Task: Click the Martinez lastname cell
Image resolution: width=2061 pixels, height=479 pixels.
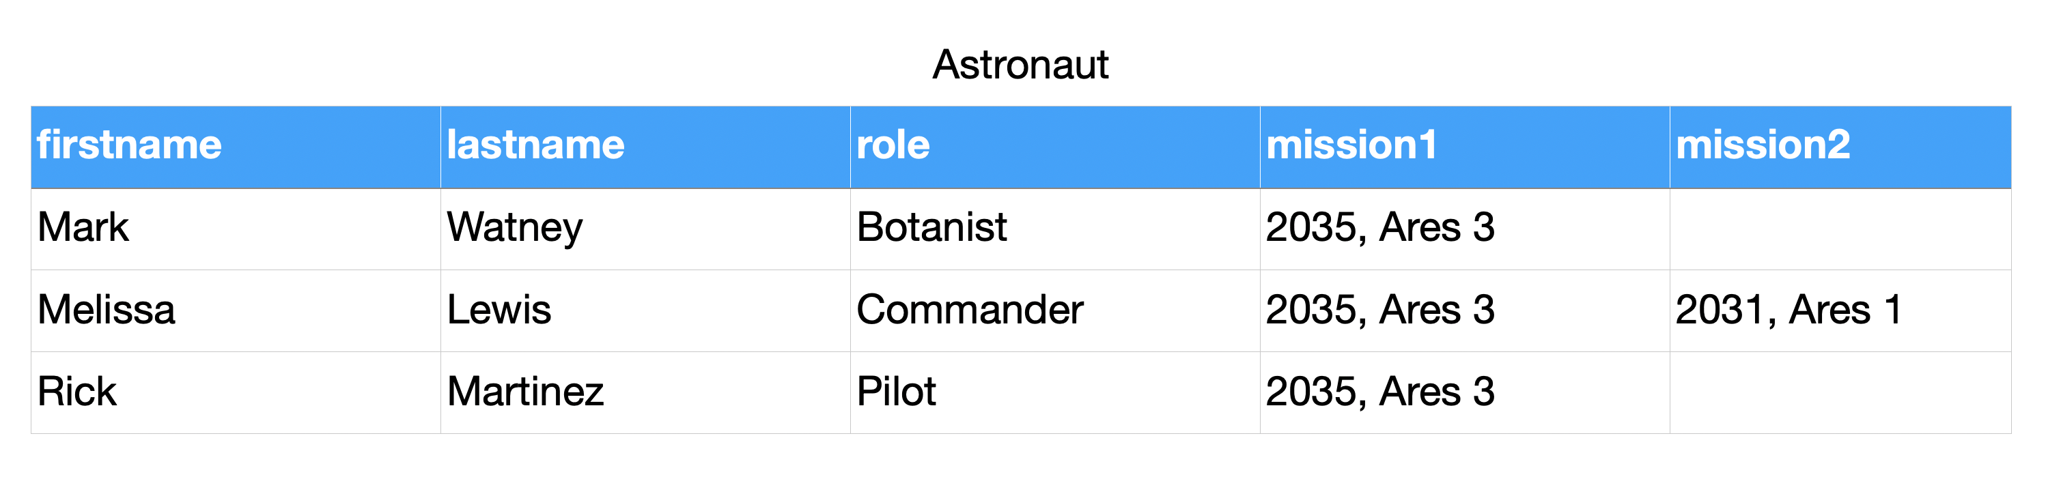Action: click(525, 392)
